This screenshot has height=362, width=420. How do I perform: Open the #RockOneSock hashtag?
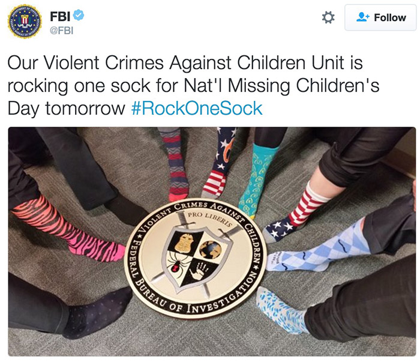[x=197, y=109]
